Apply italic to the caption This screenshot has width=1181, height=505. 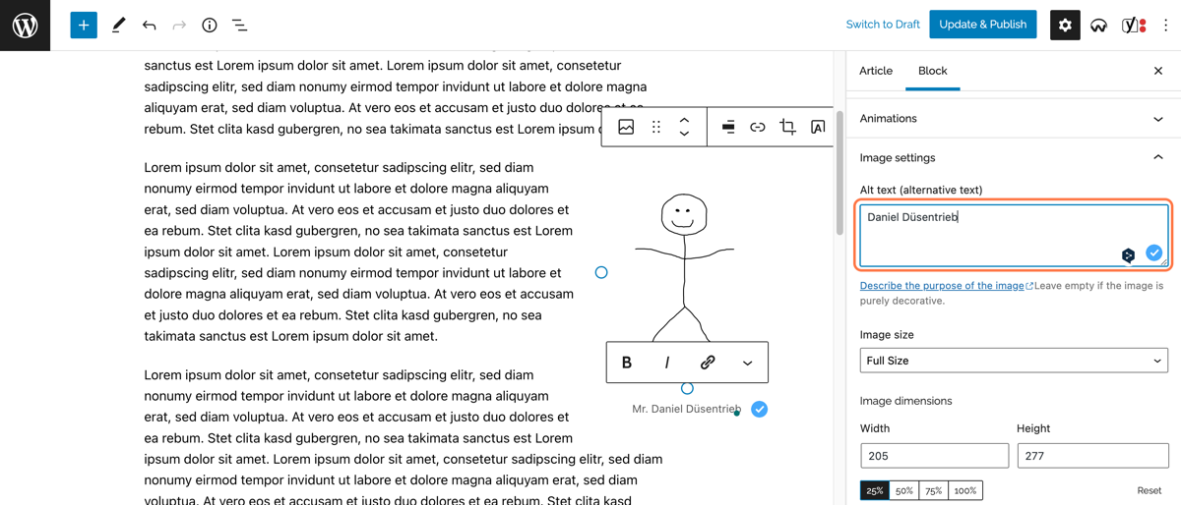click(667, 363)
